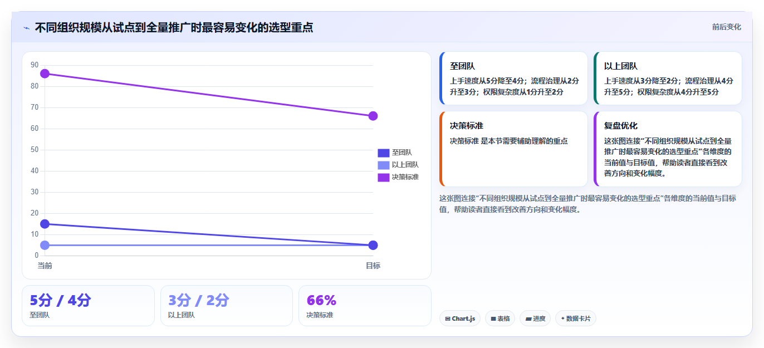Click the 当前 x-axis label
Screen dimensions: 764x348
click(45, 266)
